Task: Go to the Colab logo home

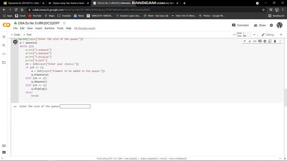Action: 7,25
